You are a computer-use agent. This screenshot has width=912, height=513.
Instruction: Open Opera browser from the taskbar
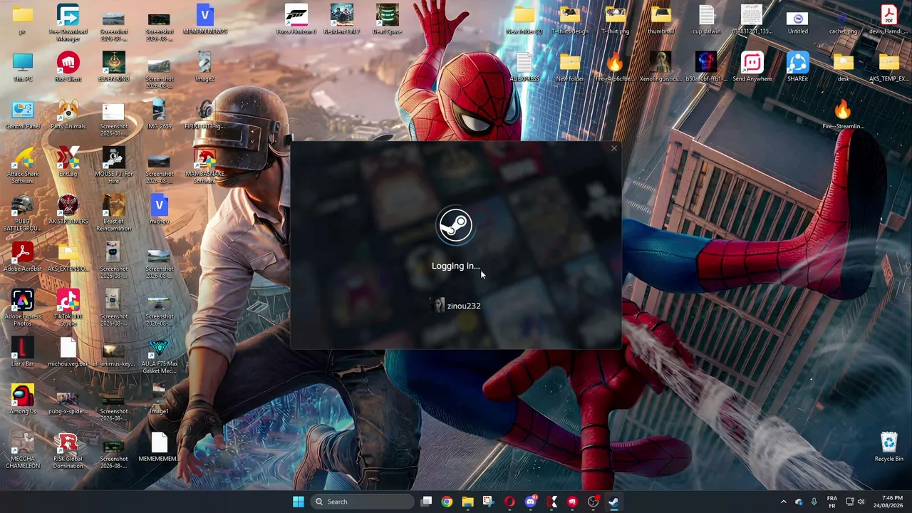pyautogui.click(x=509, y=502)
